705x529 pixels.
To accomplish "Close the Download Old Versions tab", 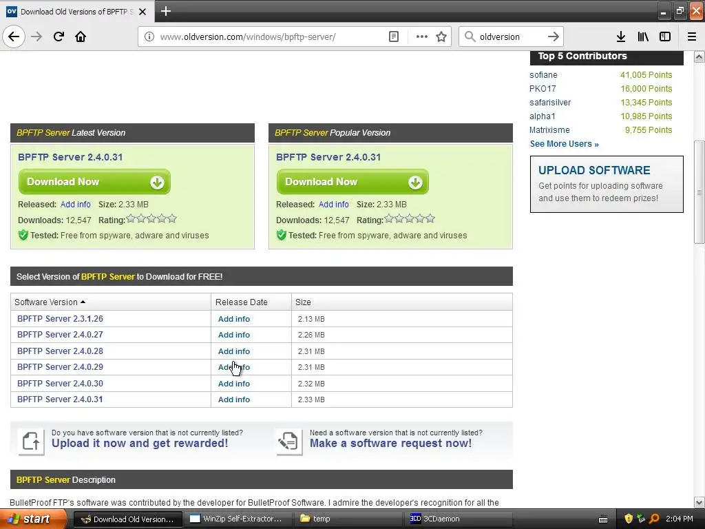I will pos(143,12).
